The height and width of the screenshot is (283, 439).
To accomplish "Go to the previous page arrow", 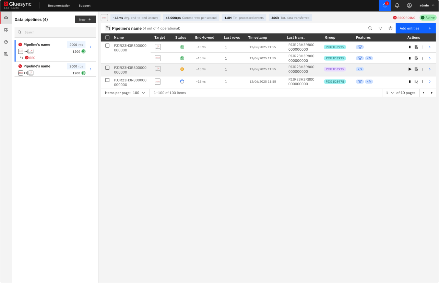I will point(424,93).
